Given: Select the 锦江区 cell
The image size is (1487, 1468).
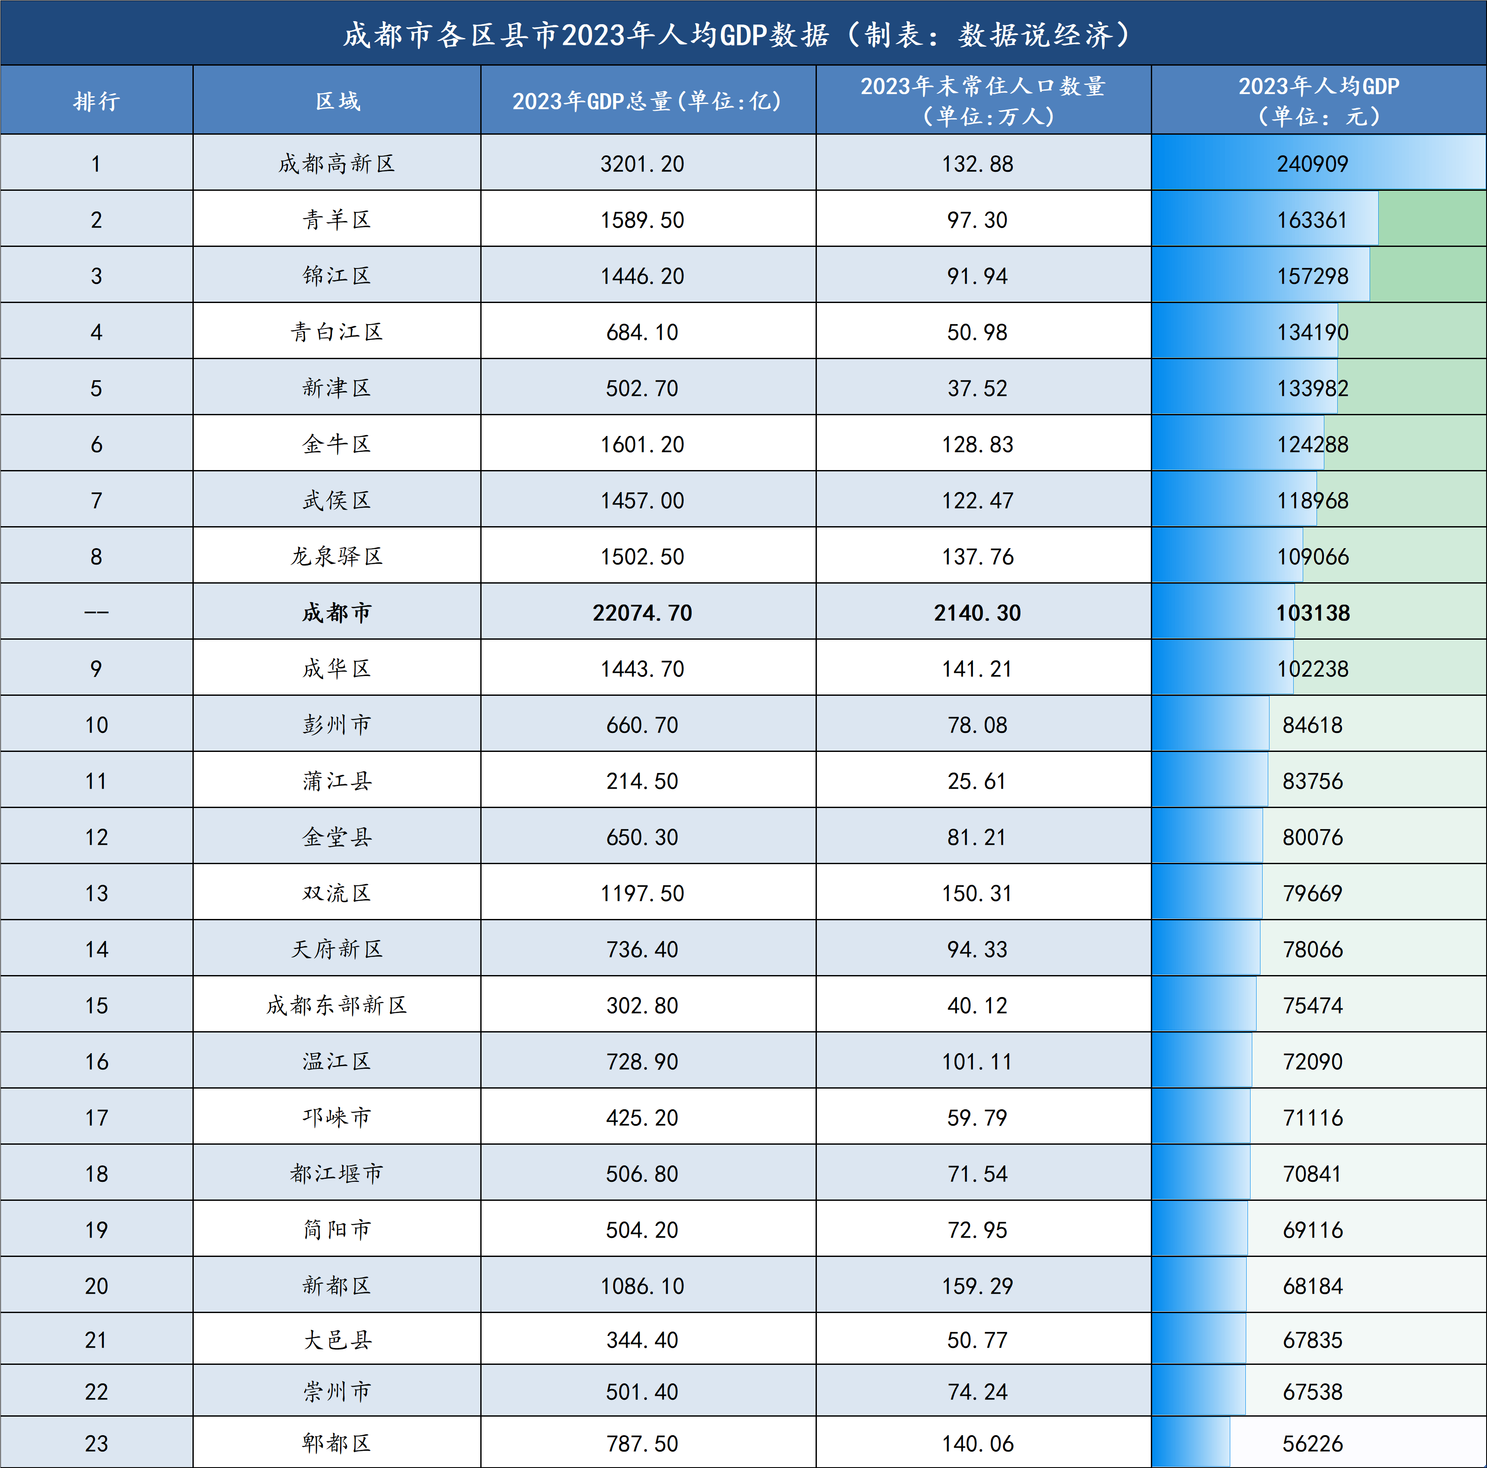Looking at the screenshot, I should point(337,275).
